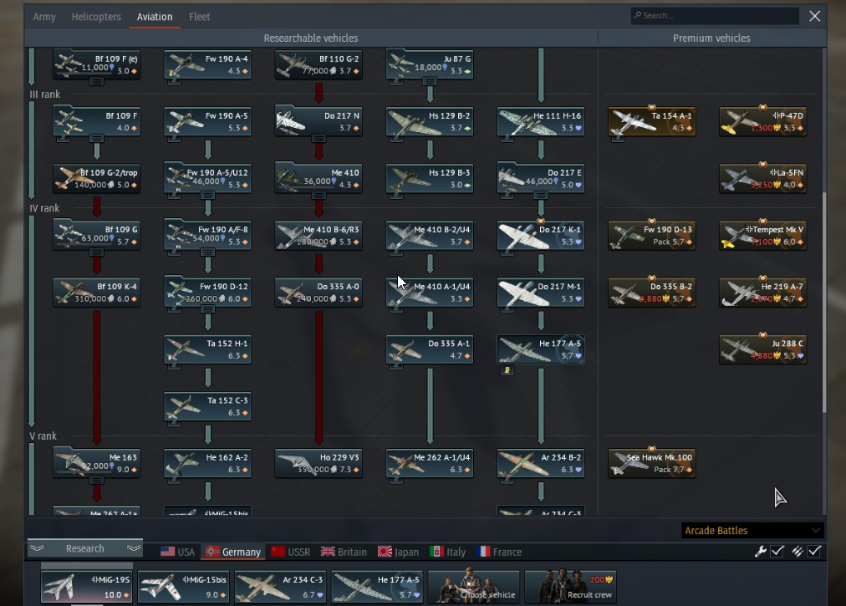Screen dimensions: 846x606
Task: Click the talisman icon under He 177 A-5
Action: [x=507, y=370]
